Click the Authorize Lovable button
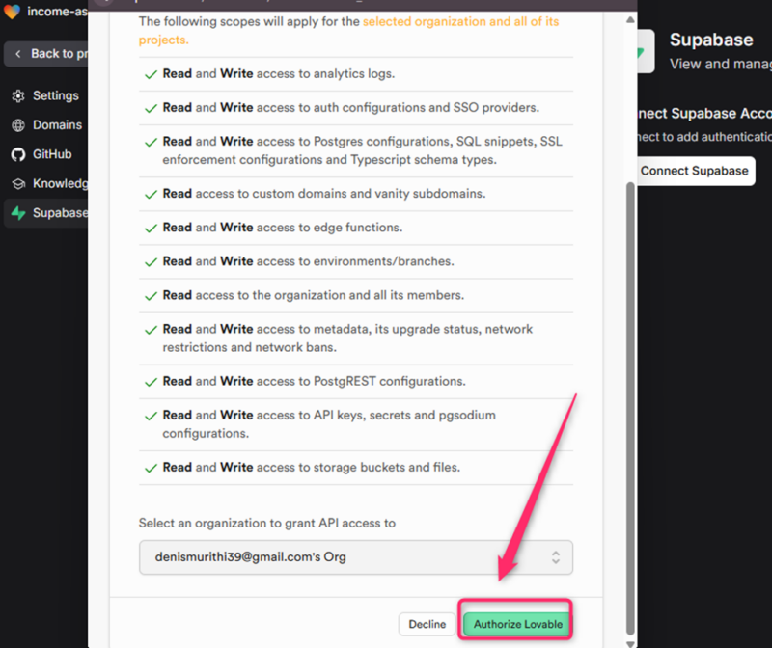 (x=517, y=624)
